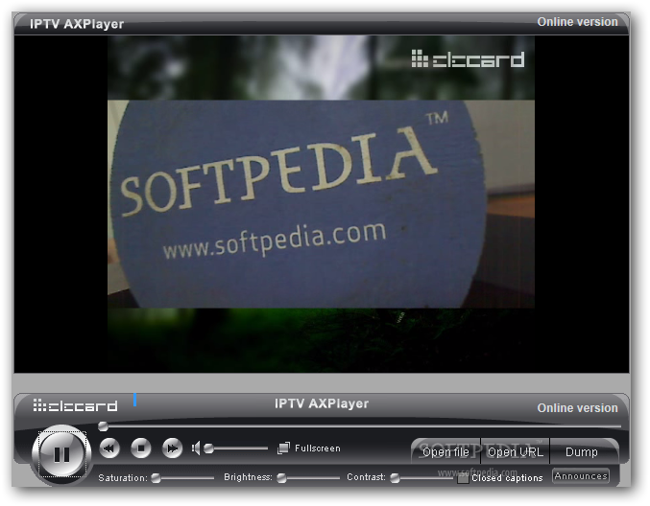Click the seek bar handle

104,426
